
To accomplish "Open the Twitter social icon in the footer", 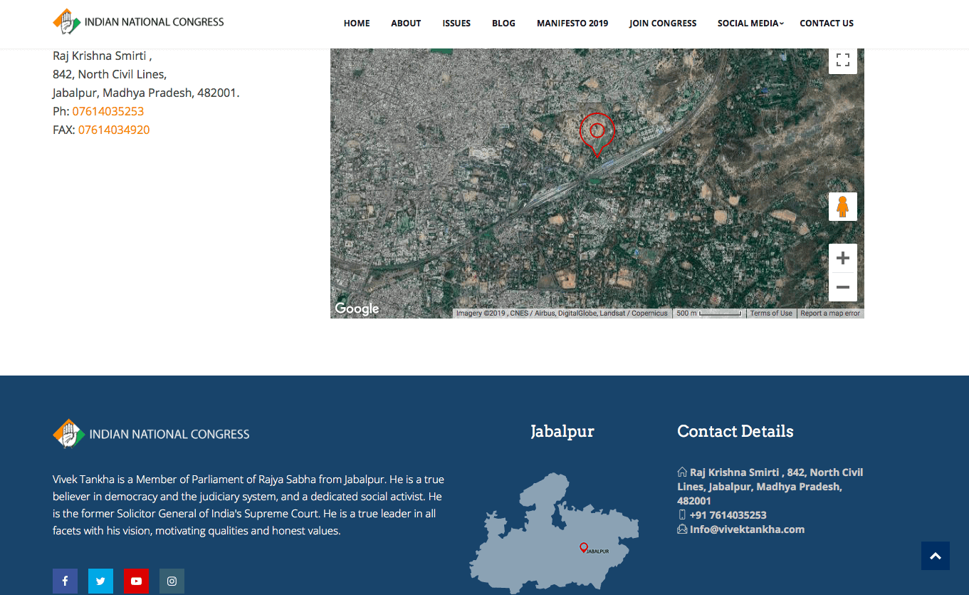I will click(100, 581).
